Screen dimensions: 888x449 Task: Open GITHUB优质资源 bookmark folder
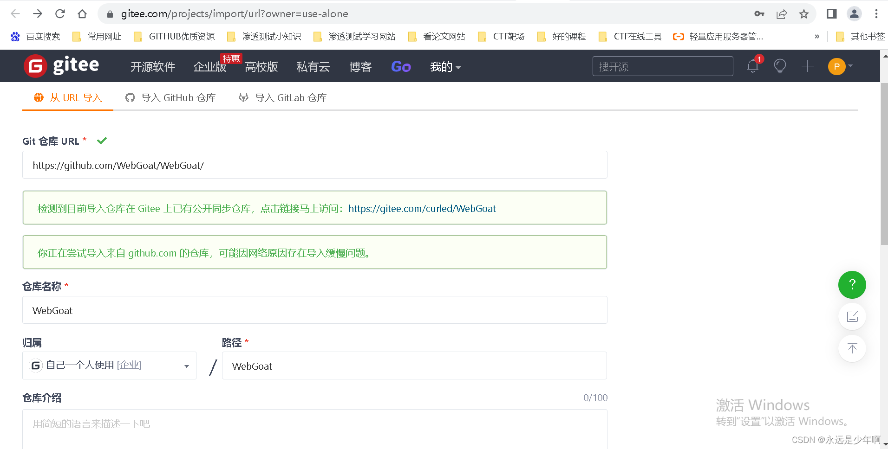coord(174,37)
